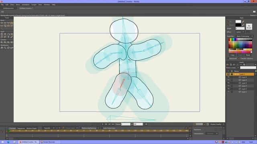Viewport: 257px width, 144px height.
Task: Select the Add Bone tool
Action: 8,23
